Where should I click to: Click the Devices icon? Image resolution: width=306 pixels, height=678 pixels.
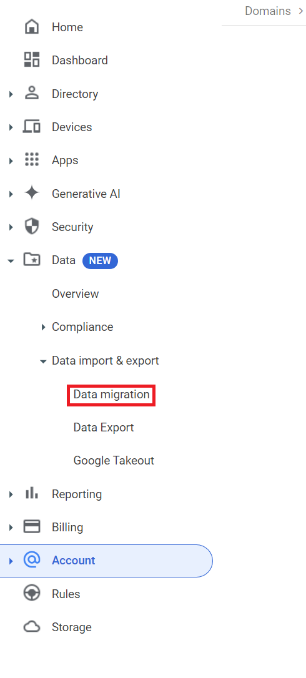tap(32, 127)
